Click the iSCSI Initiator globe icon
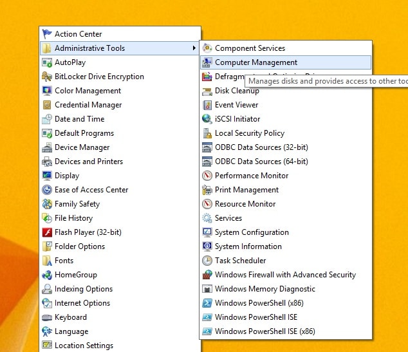 click(207, 119)
